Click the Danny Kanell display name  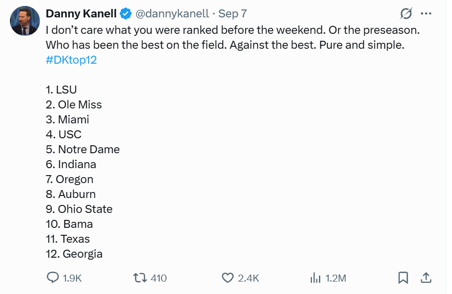(81, 13)
